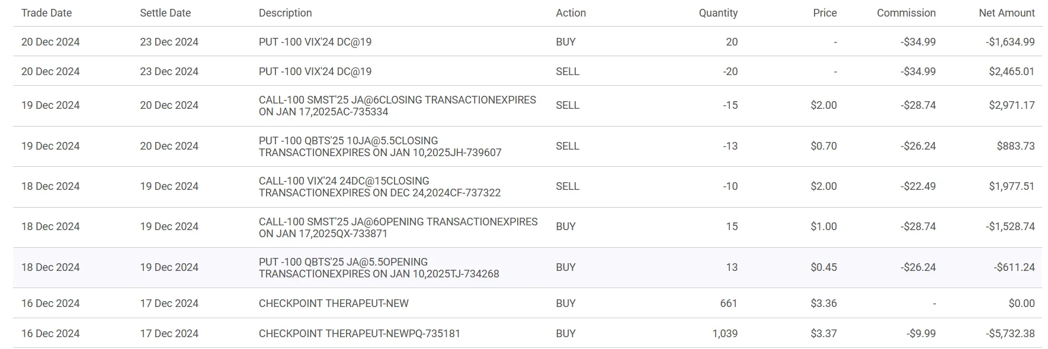Open the QBTS opening transaction TJ-734268 description

[x=379, y=268]
